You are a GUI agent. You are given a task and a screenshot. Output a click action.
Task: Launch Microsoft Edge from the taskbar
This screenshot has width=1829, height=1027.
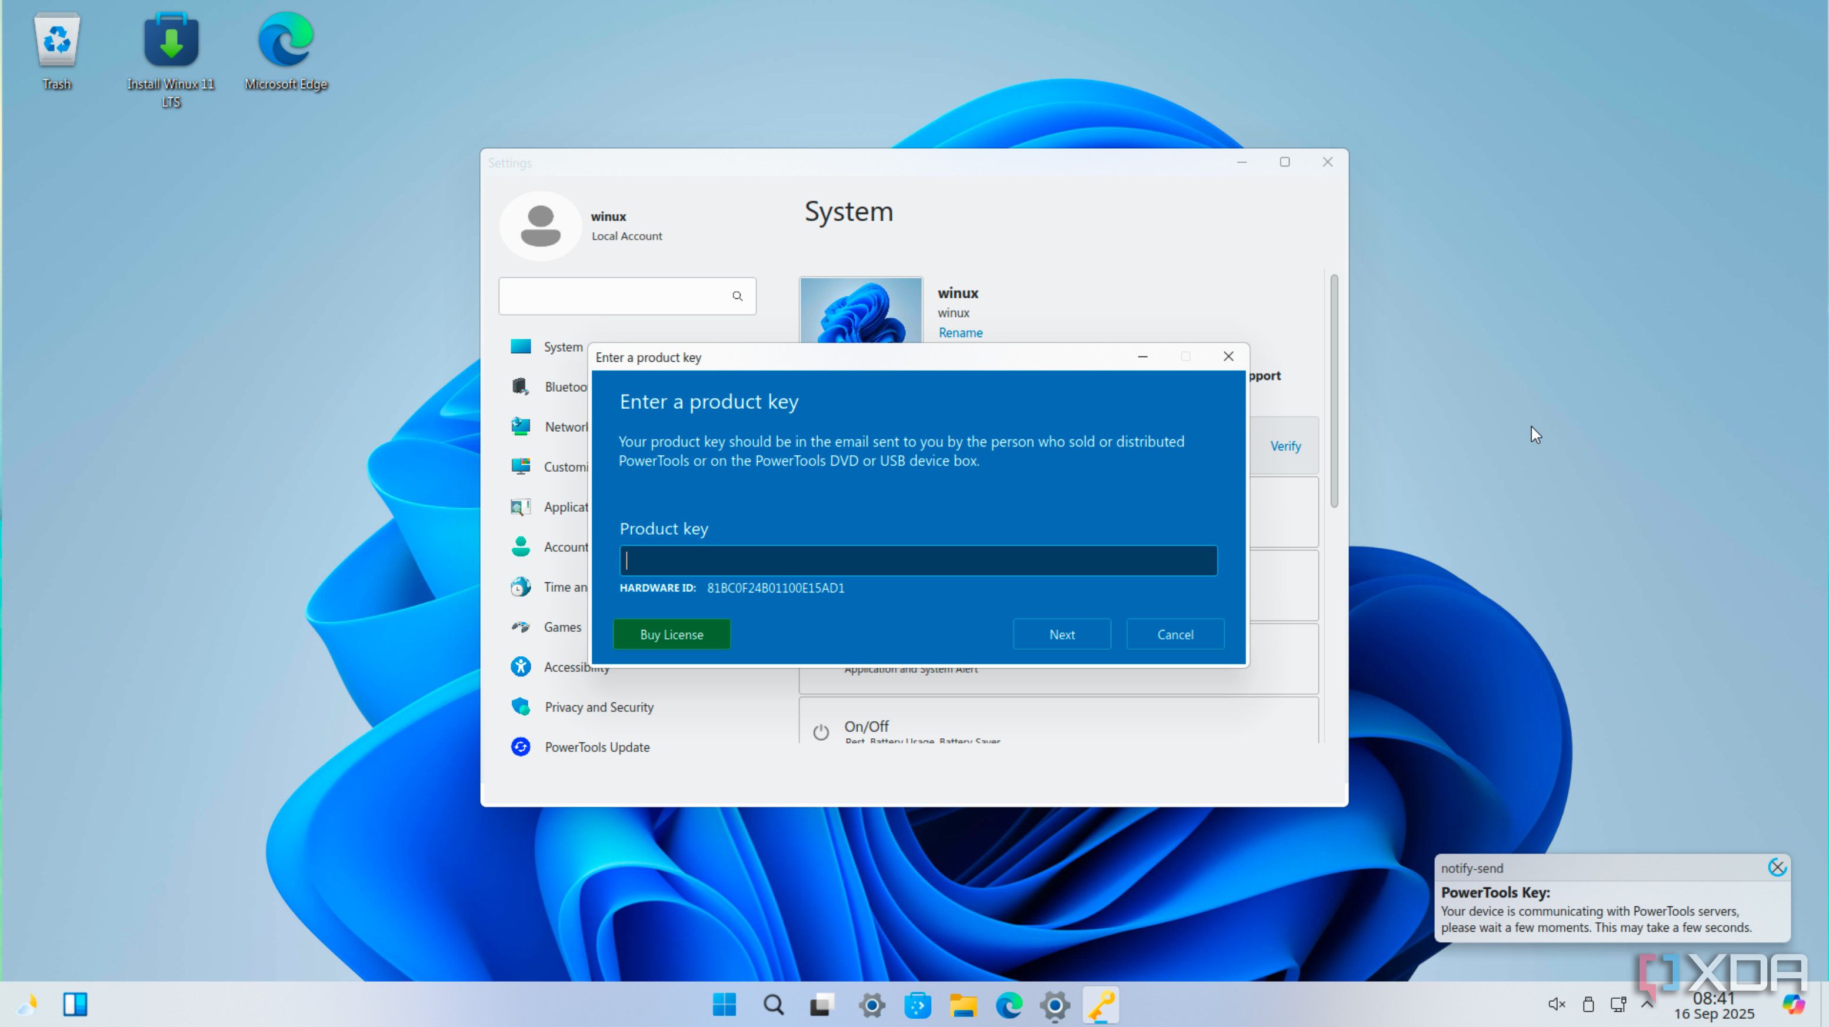tap(1009, 1004)
